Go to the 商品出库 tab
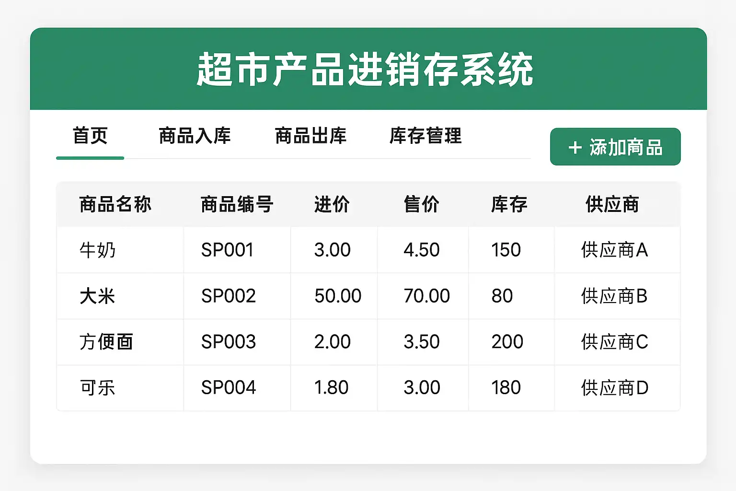 pyautogui.click(x=310, y=136)
